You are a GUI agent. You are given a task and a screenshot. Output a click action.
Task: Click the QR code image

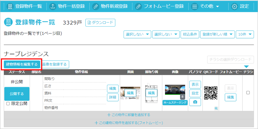click(x=211, y=93)
